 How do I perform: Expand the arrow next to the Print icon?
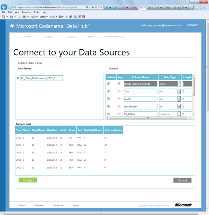click(28, 17)
